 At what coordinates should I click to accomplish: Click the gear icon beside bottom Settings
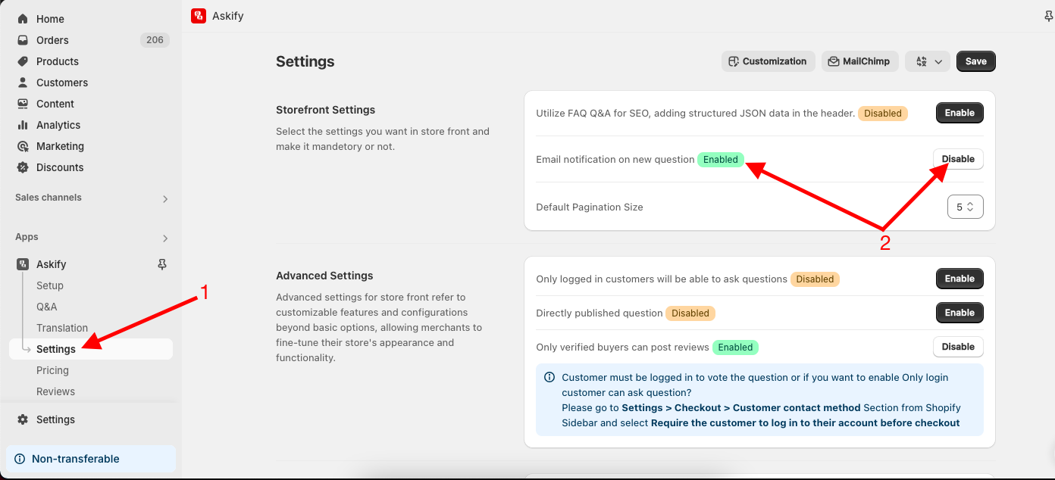[x=23, y=419]
